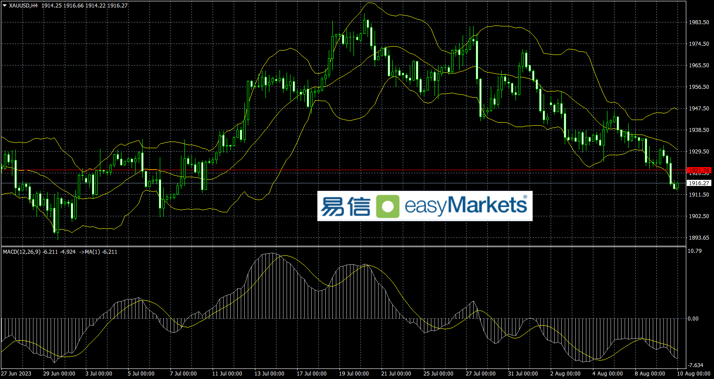The height and width of the screenshot is (379, 714).
Task: Click the 1965.50 price axis label
Action: pos(699,66)
